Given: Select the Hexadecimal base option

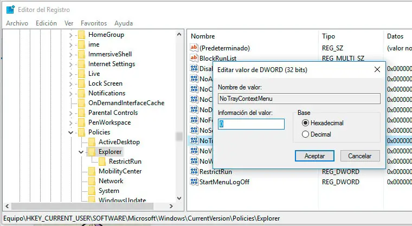Looking at the screenshot, I should [x=323, y=122].
